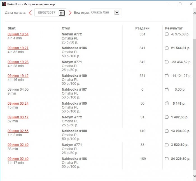The image size is (196, 181).
Task: Click the Start column header
Action: pos(12,28)
